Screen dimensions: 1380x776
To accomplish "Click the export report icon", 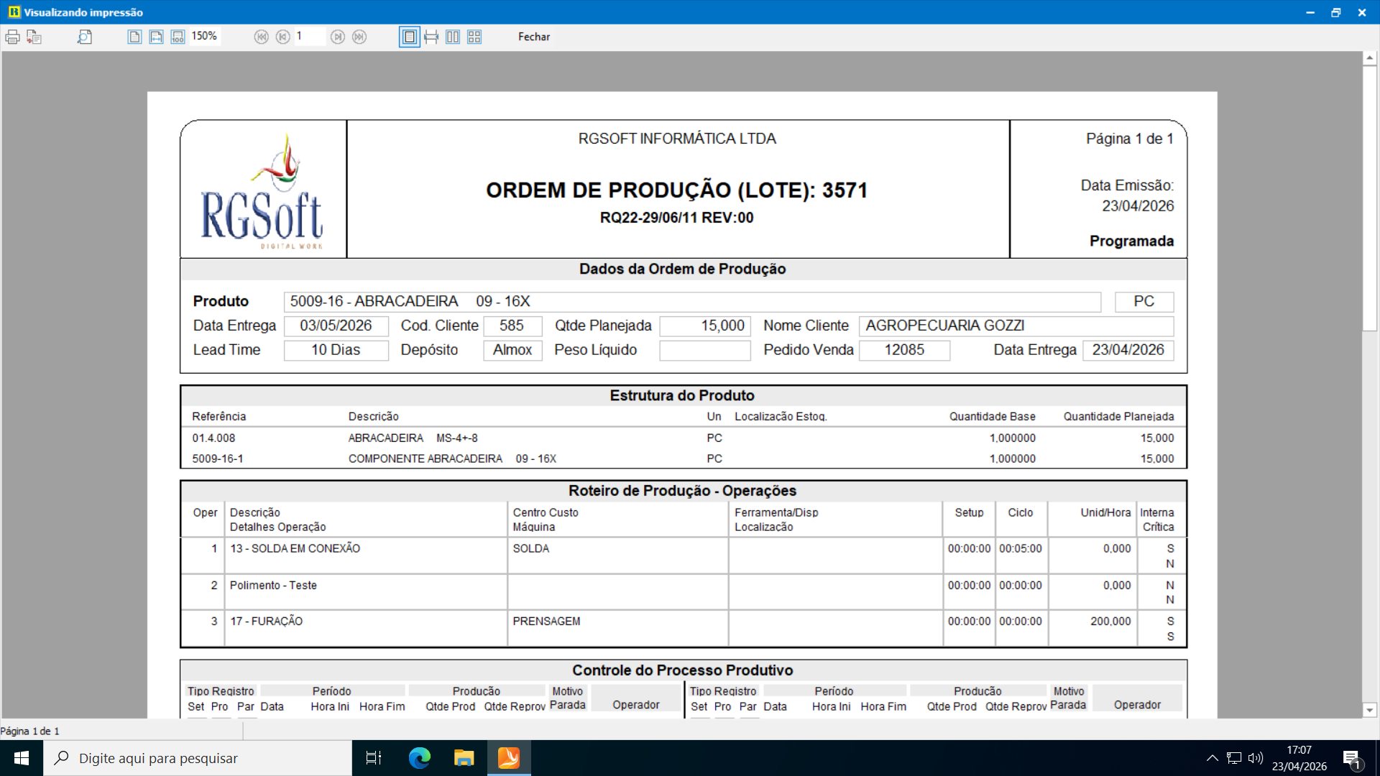I will 34,37.
